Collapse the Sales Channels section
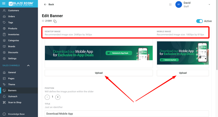Viewport: 218px width, 117px height. click(28, 66)
